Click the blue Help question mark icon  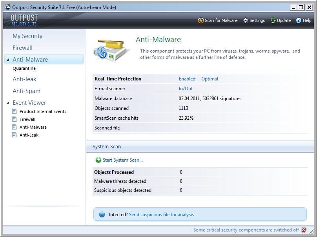[x=299, y=20]
